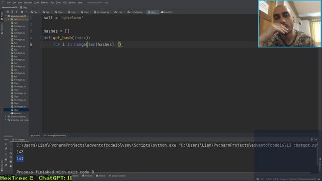Open the Services tool window
The height and width of the screenshot is (181, 322).
pos(101,176)
